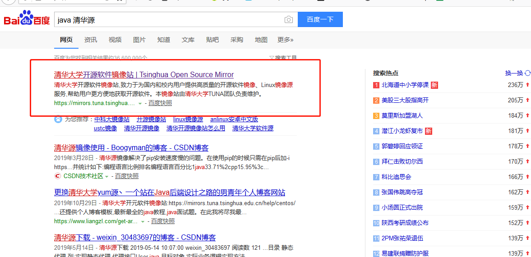
Task: Open the 地图 tab
Action: pos(261,40)
